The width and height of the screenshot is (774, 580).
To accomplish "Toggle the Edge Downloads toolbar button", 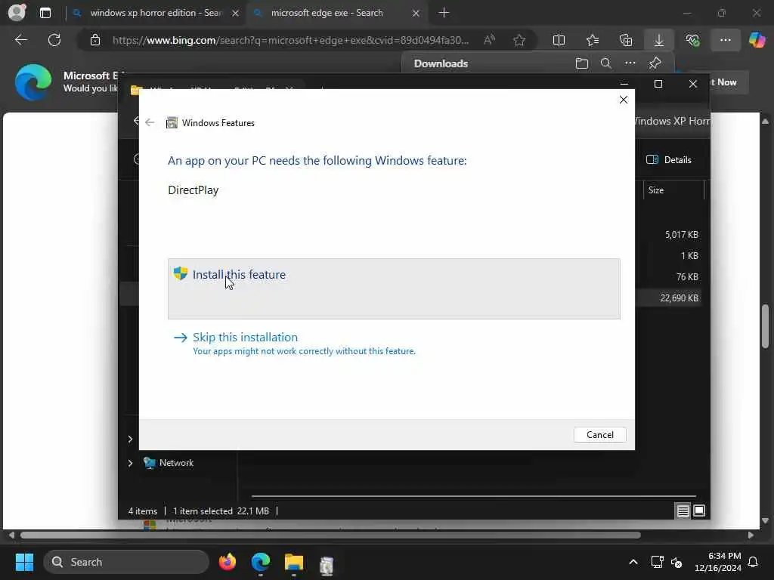I will pos(659,40).
